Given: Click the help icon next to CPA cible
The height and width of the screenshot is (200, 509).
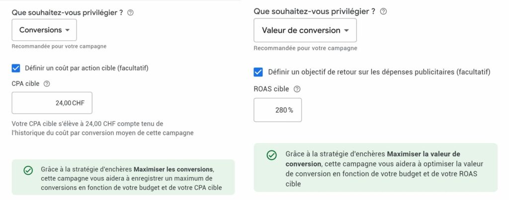Looking at the screenshot, I should pos(46,84).
